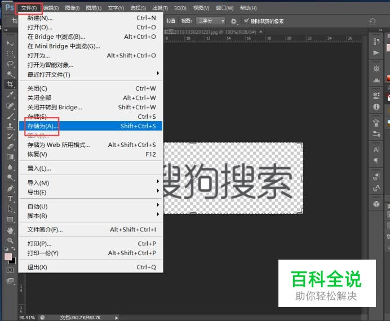Select the Pen tool
The image size is (390, 321).
pyautogui.click(x=10, y=188)
